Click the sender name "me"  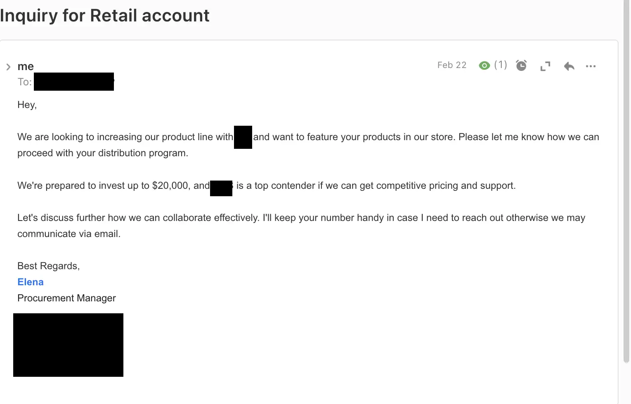pos(26,66)
